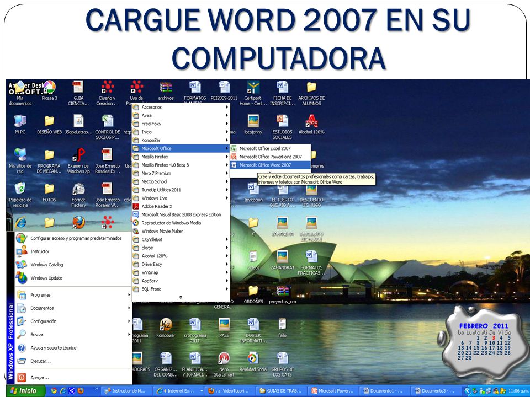Open the archivos WinRAR icon

(166, 90)
